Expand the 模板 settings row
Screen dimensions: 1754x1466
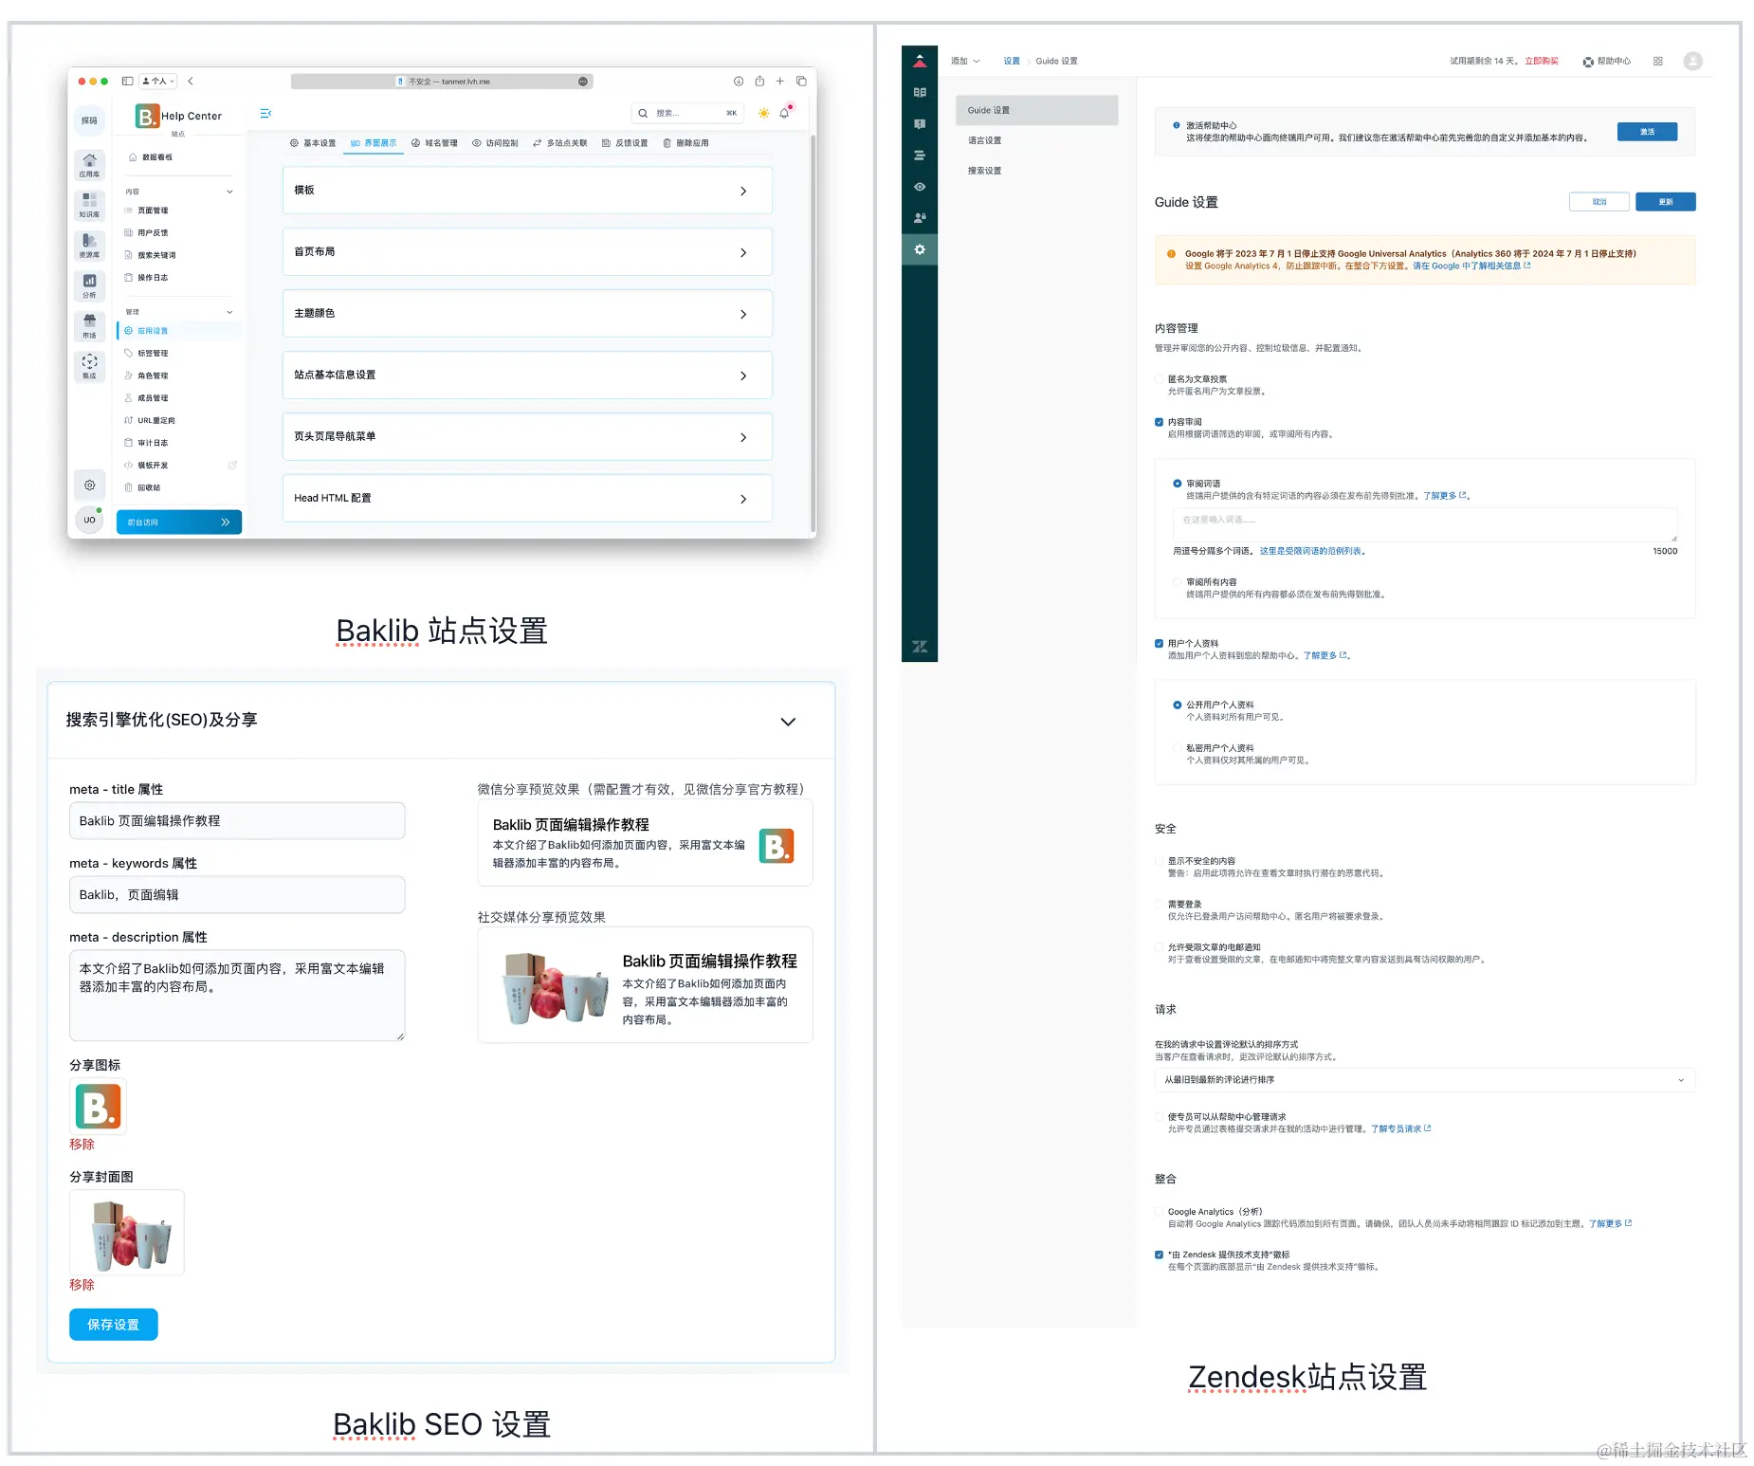click(527, 191)
